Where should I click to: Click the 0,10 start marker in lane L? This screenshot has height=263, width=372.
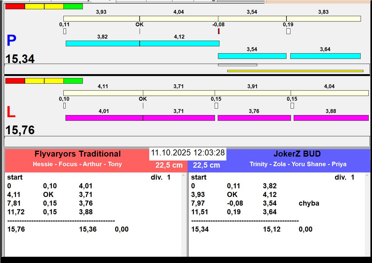click(x=64, y=105)
